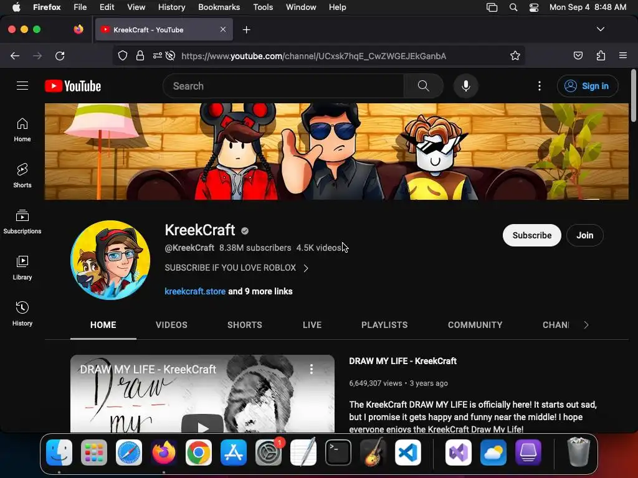This screenshot has height=478, width=638.
Task: Switch to the COMMUNITY channel tab
Action: 475,325
